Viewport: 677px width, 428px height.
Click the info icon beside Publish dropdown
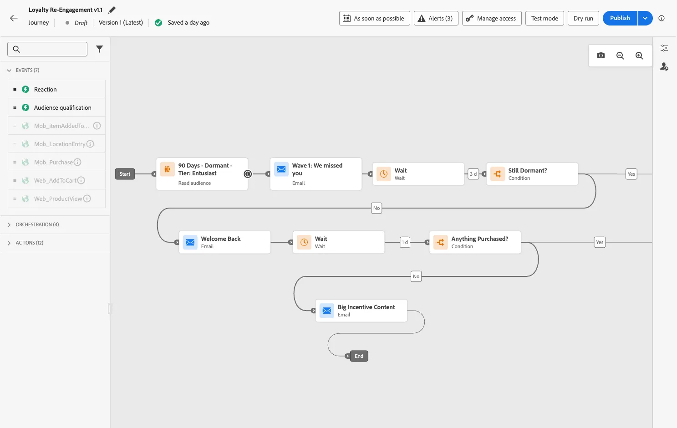tap(662, 18)
